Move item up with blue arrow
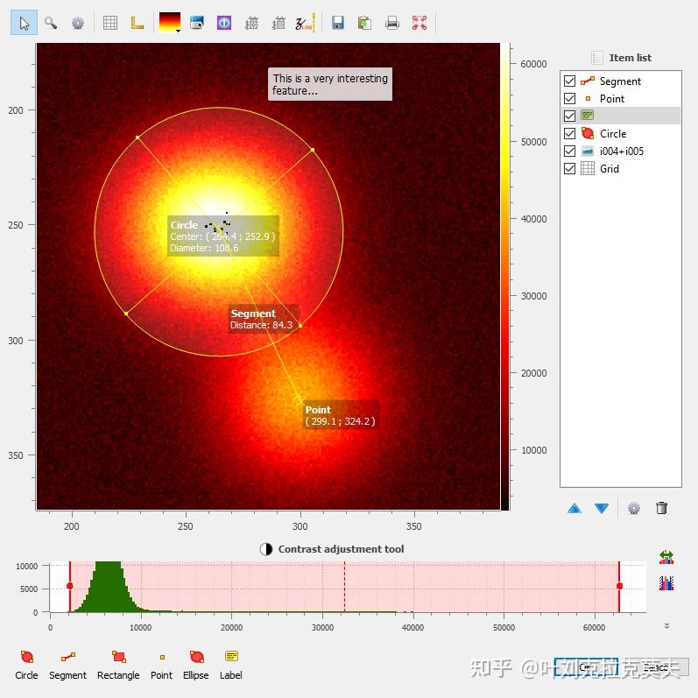Viewport: 698px width, 698px height. point(575,508)
